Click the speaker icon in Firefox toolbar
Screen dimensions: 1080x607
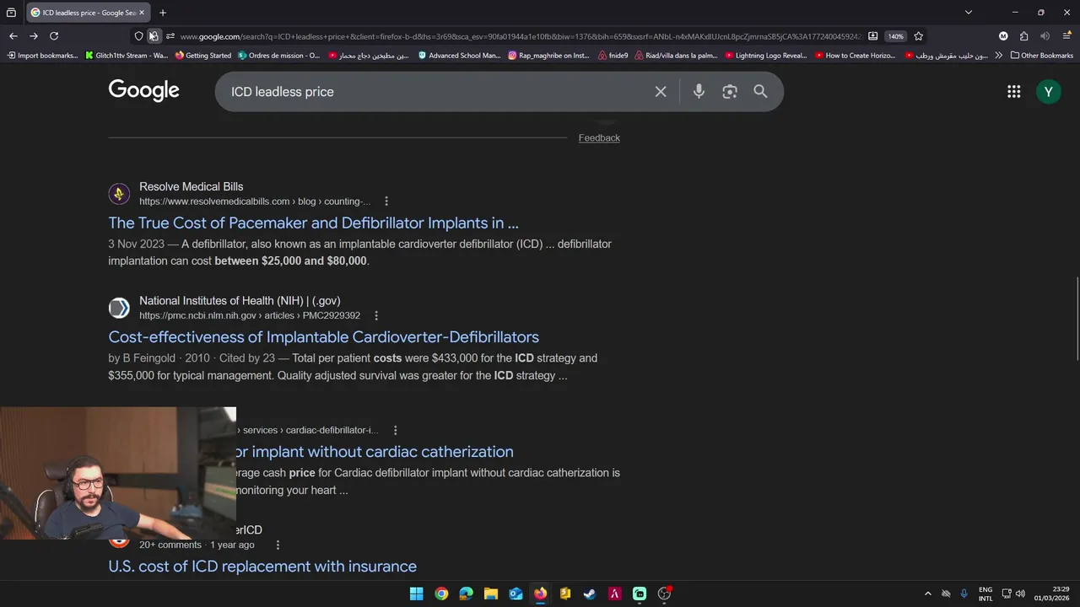1045,36
